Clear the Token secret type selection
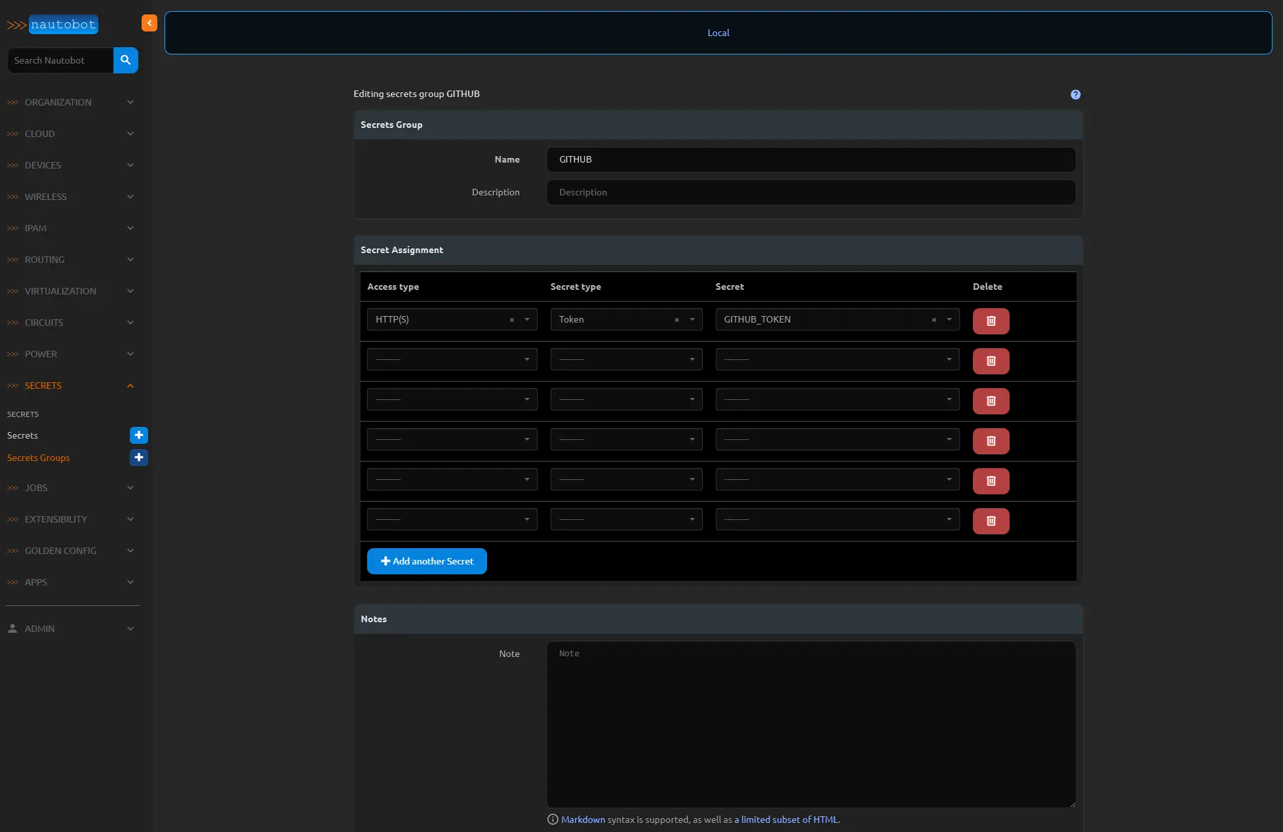 [x=677, y=320]
